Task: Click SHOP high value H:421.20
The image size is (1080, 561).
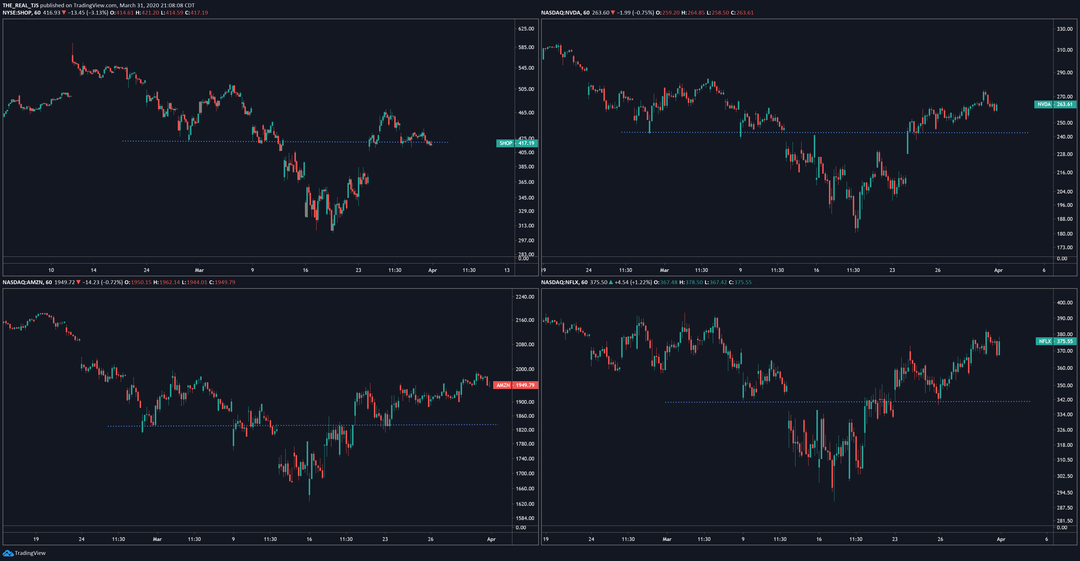Action: pos(148,12)
